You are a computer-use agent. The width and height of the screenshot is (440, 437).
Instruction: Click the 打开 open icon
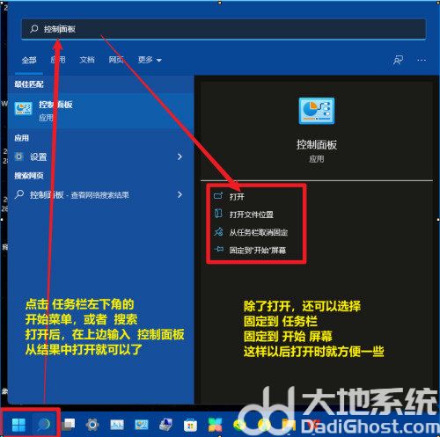(218, 196)
